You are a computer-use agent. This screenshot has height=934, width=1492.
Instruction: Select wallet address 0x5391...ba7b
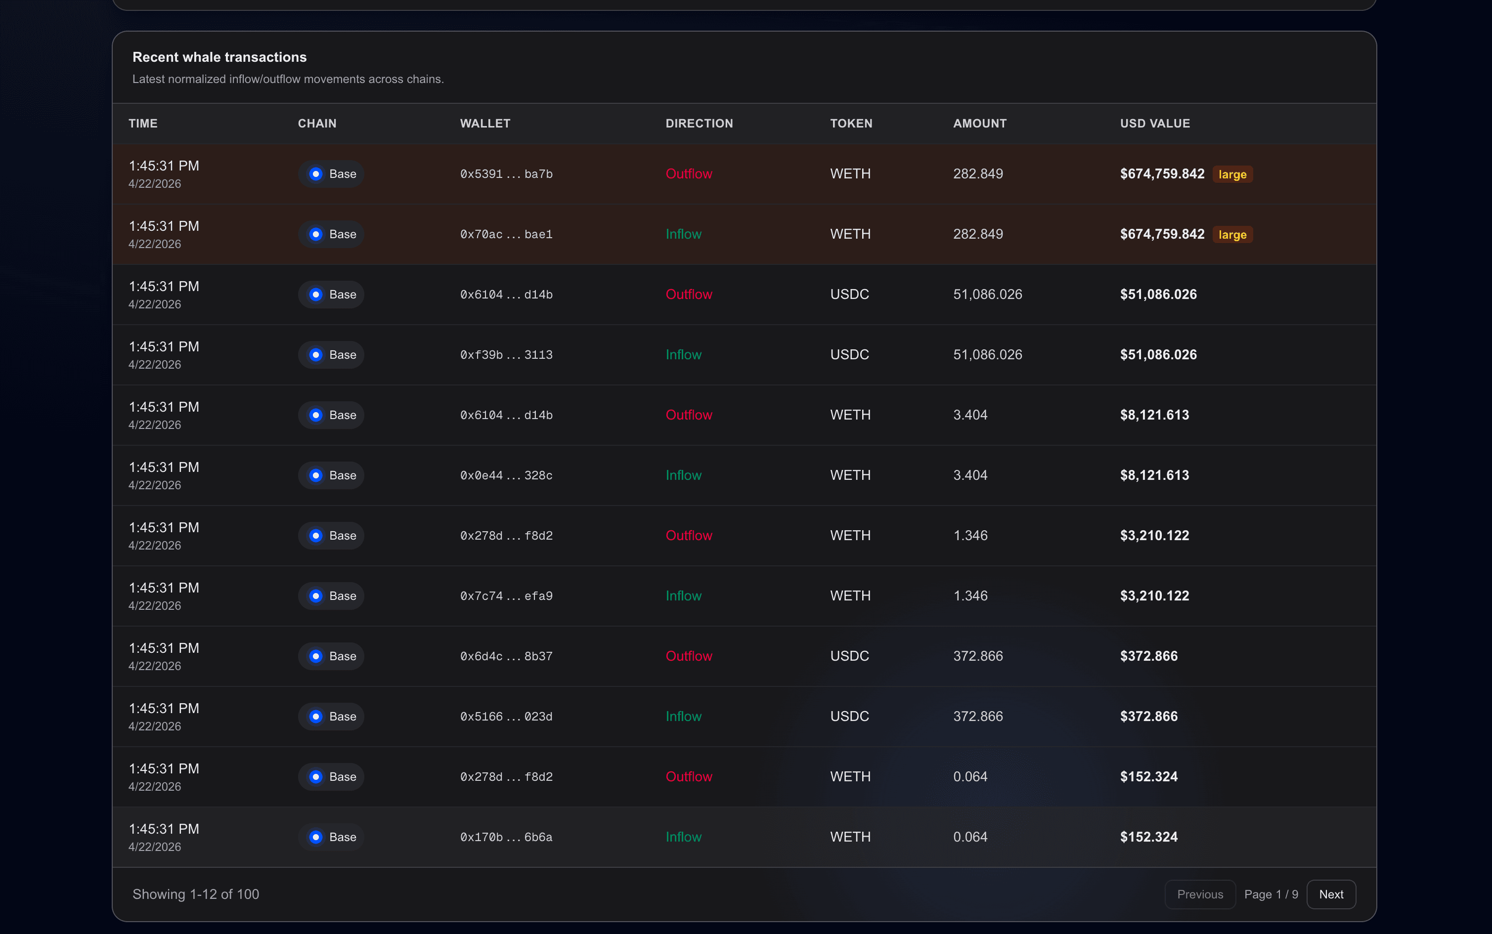506,174
